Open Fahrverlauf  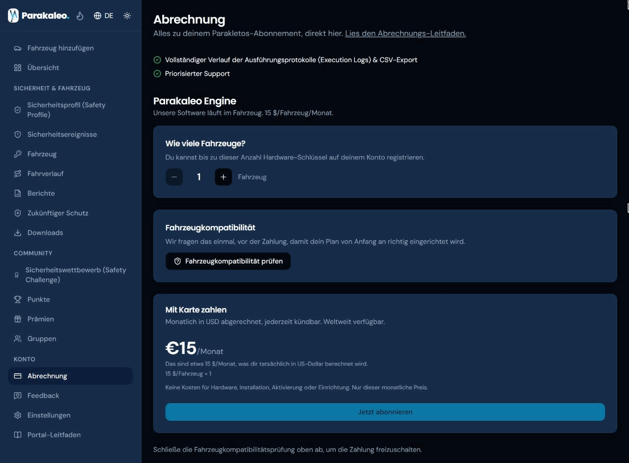(70, 174)
